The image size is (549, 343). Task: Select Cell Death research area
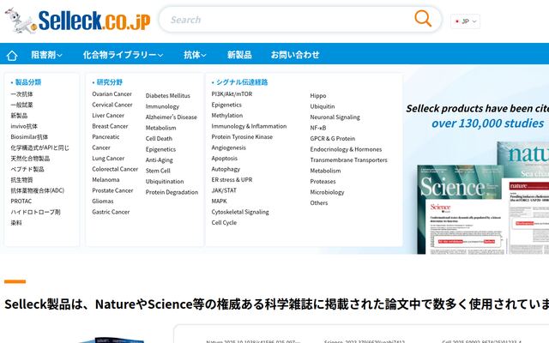coord(159,139)
